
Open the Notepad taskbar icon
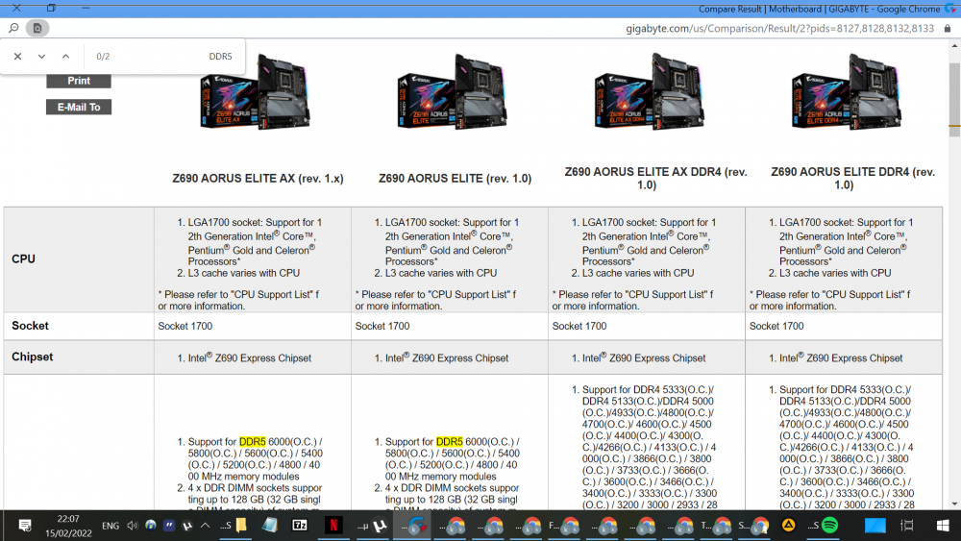coord(270,525)
